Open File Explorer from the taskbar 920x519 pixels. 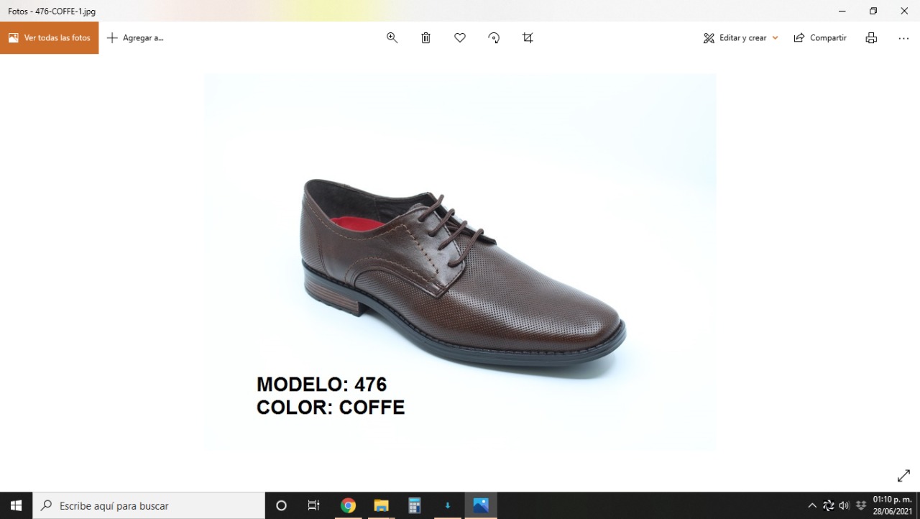(381, 505)
